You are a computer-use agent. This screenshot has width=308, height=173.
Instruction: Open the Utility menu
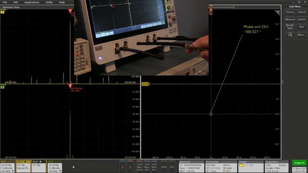[49, 2]
